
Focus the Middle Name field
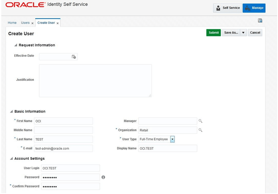[63, 130]
